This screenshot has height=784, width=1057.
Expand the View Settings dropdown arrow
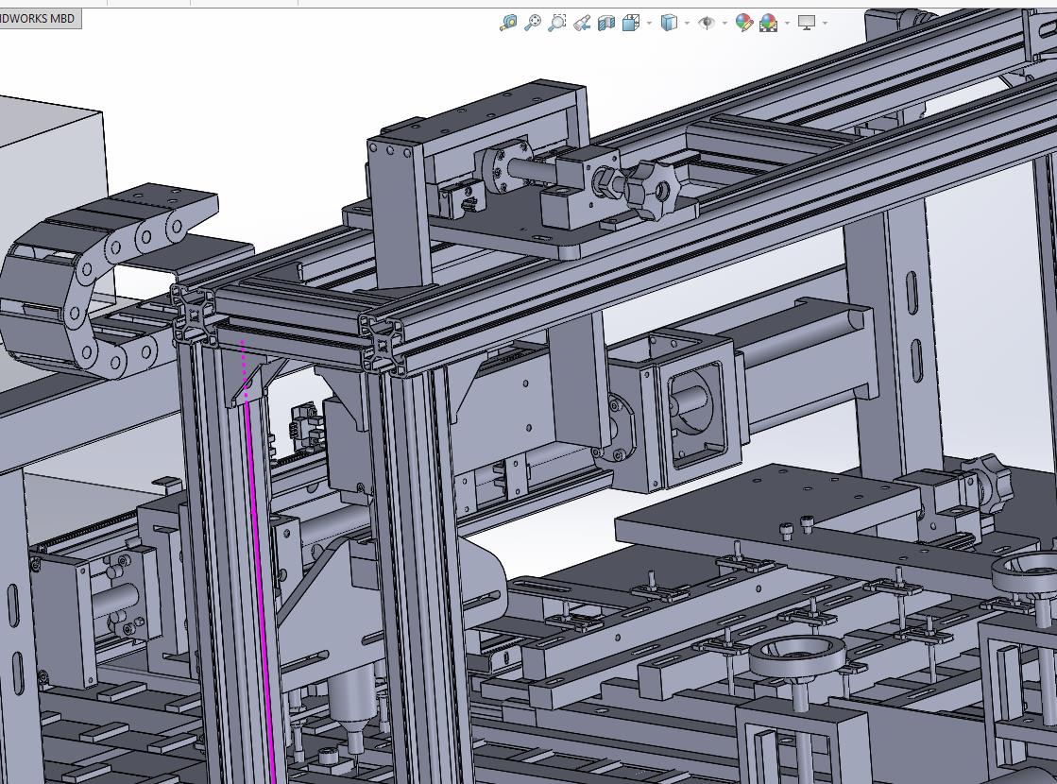point(826,23)
